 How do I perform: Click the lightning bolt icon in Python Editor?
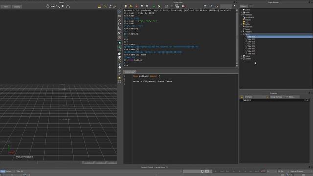pyautogui.click(x=159, y=6)
